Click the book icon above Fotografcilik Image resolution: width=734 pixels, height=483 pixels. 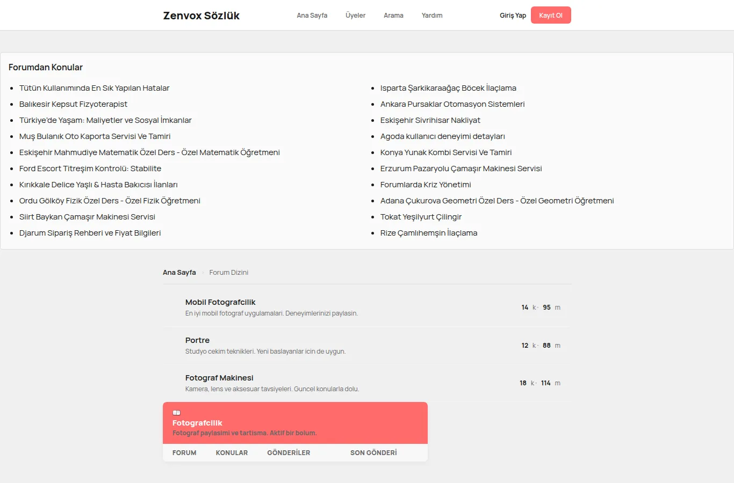176,413
